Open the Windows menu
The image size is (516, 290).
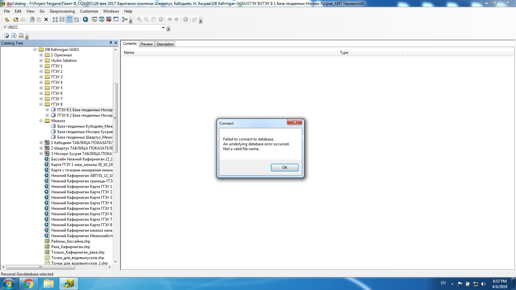coord(111,11)
